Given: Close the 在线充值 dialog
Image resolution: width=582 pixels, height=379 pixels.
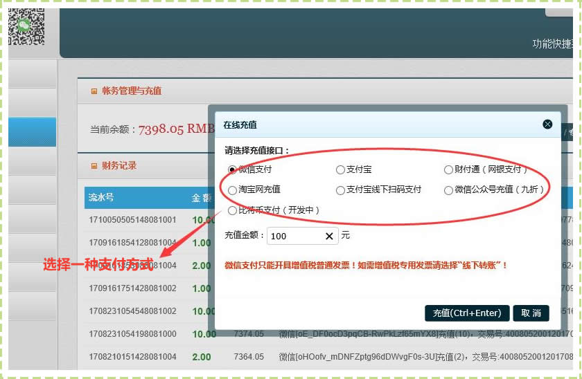Looking at the screenshot, I should 547,124.
